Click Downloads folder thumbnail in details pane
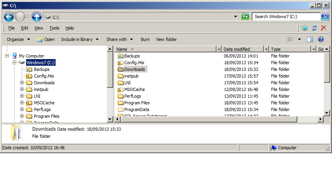The image size is (332, 189). tap(16, 133)
